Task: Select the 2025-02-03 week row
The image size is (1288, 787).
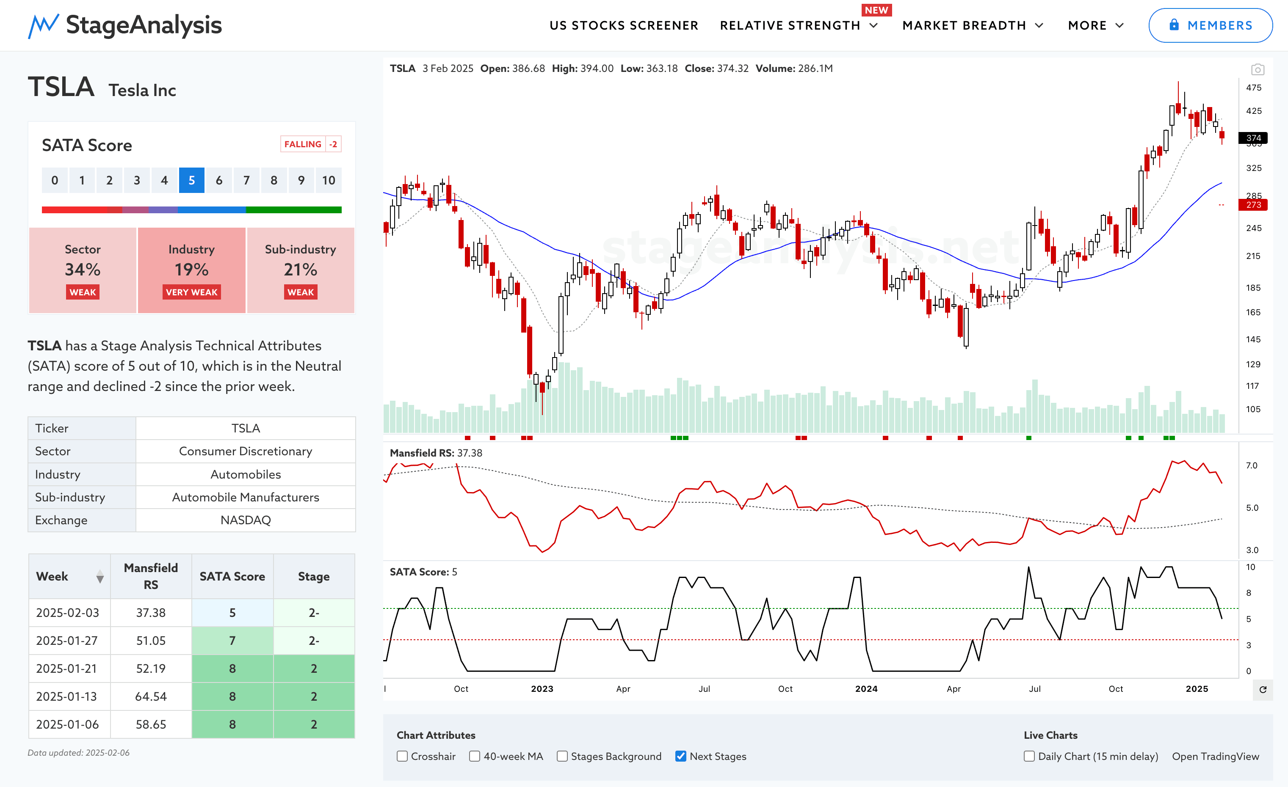Action: point(191,613)
